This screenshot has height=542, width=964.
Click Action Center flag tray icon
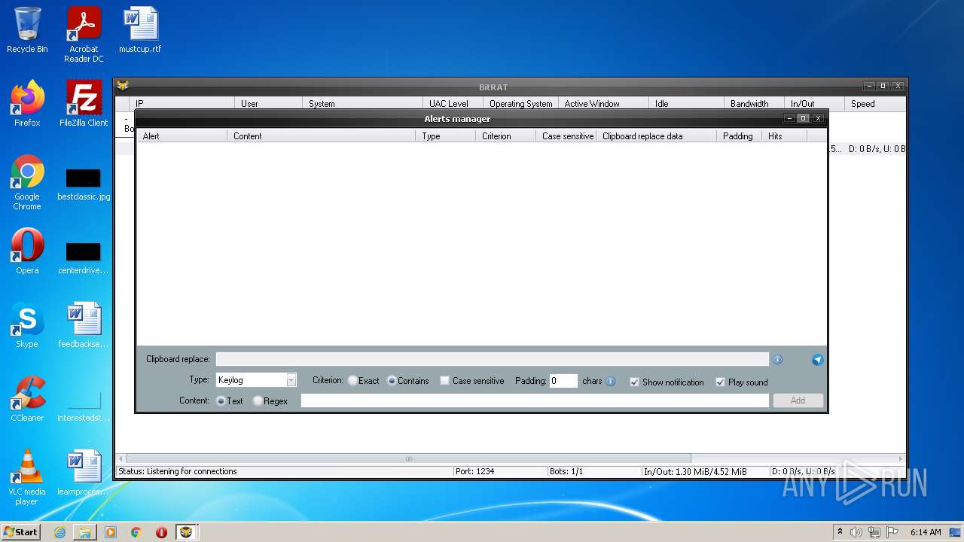(892, 532)
